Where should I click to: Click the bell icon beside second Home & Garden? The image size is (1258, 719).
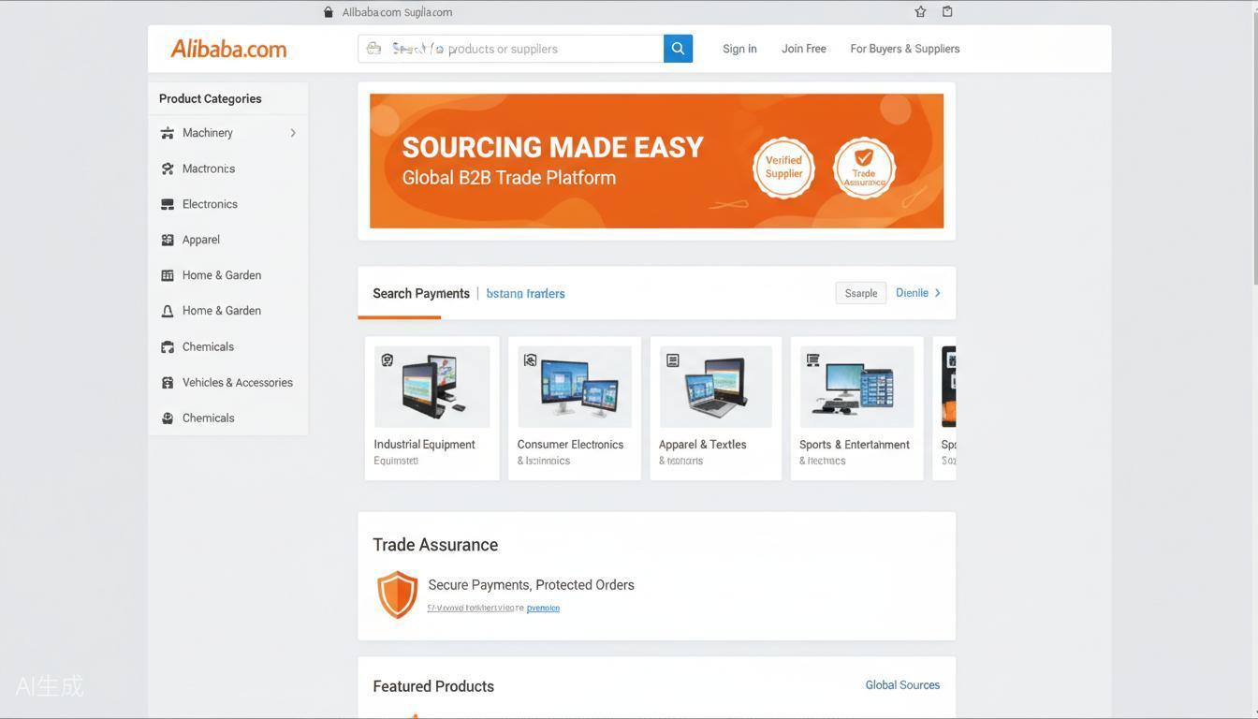click(x=168, y=311)
